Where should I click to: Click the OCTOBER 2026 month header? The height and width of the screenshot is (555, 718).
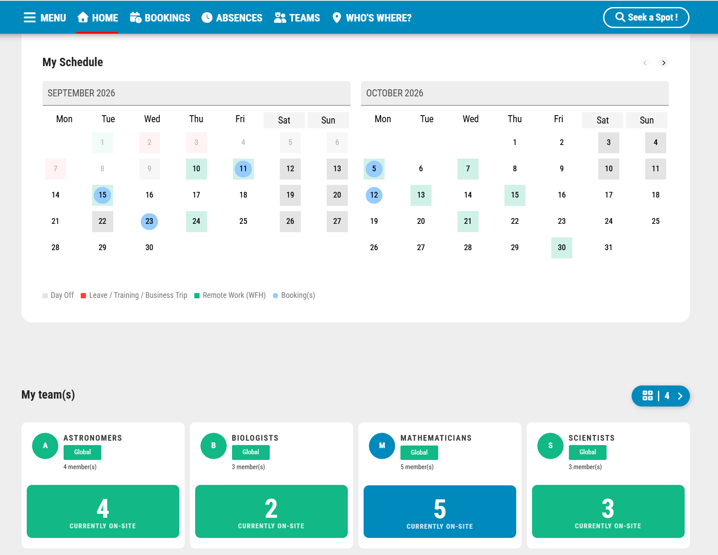515,93
